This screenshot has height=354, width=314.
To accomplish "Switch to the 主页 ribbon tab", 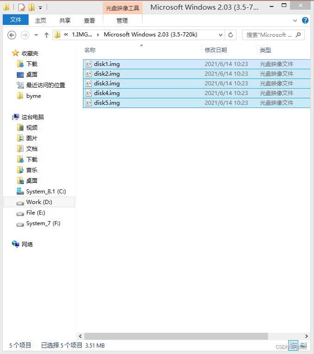I will tap(41, 21).
